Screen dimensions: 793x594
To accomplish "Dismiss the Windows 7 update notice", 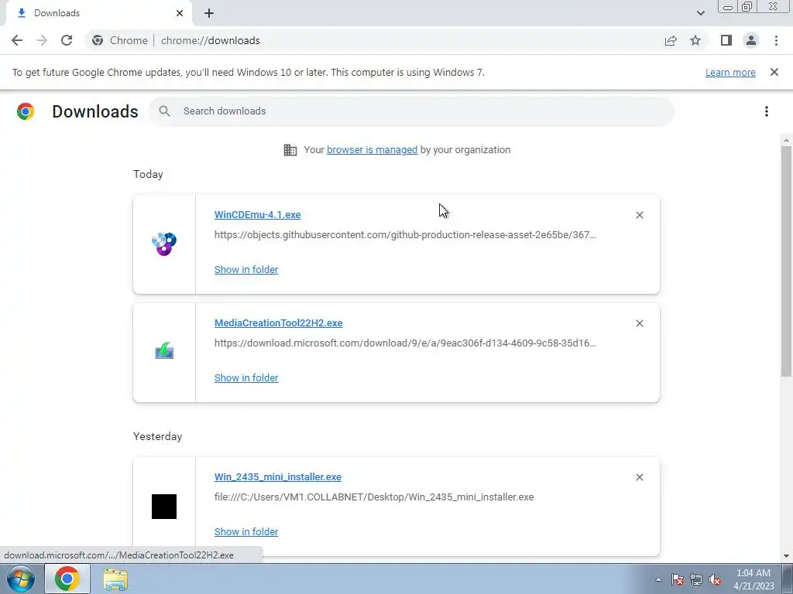I will click(774, 72).
